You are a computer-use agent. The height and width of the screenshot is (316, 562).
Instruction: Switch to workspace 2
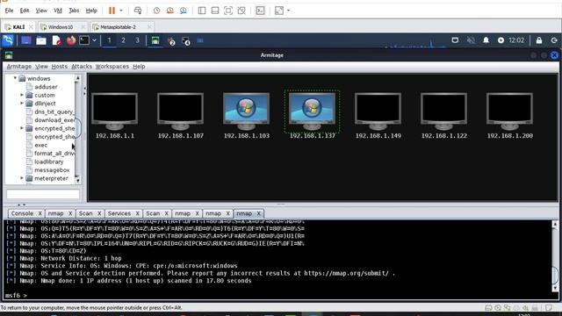(x=123, y=40)
